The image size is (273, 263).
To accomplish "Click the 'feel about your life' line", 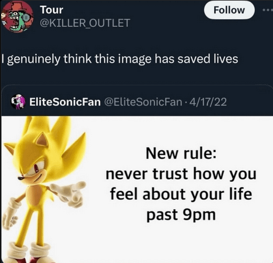I will coord(181,194).
